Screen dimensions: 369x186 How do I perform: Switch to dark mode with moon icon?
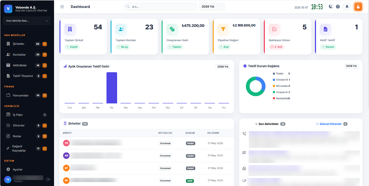(x=331, y=7)
